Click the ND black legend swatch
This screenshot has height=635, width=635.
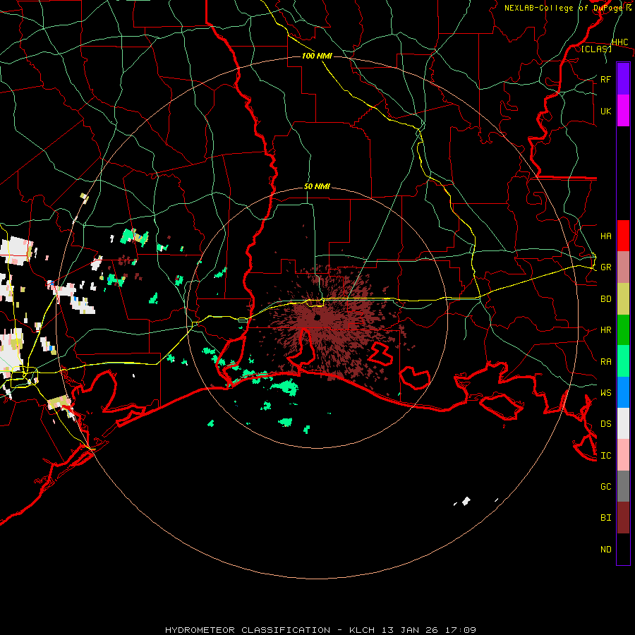623,549
